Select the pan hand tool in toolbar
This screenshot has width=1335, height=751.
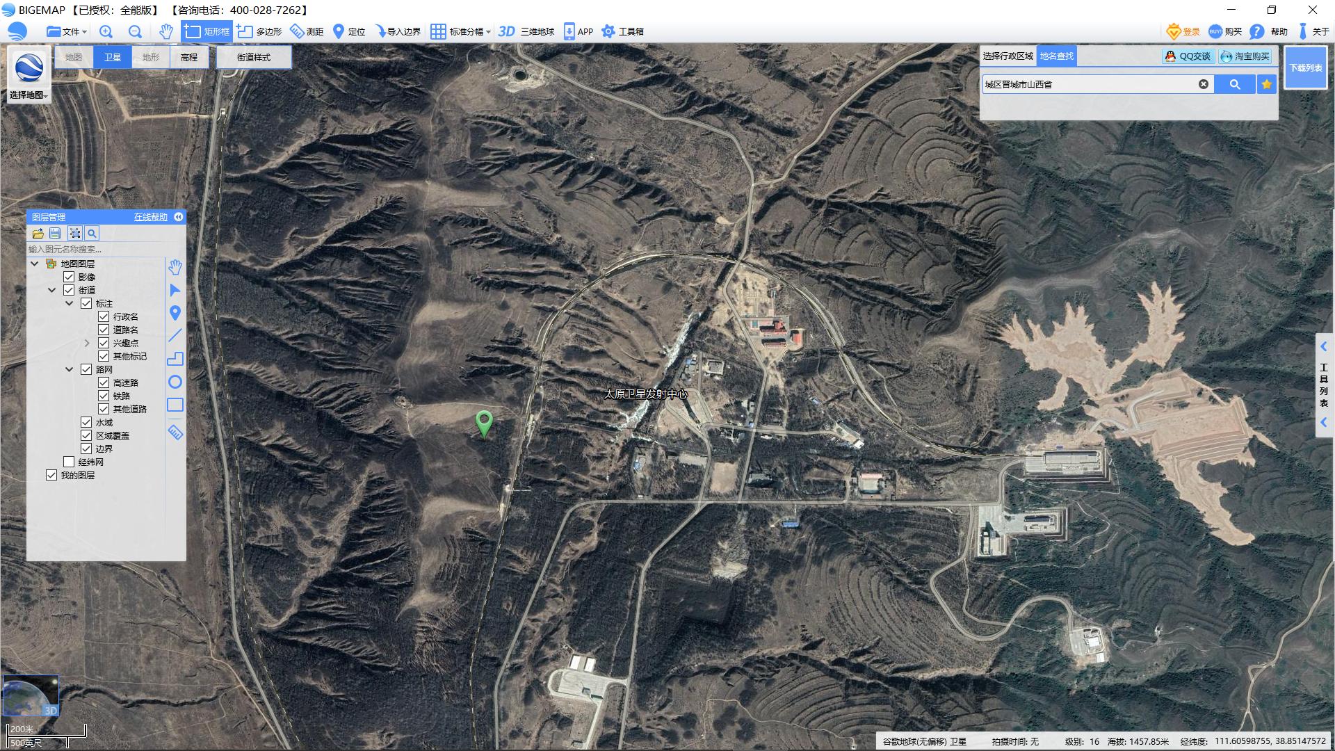[x=165, y=31]
